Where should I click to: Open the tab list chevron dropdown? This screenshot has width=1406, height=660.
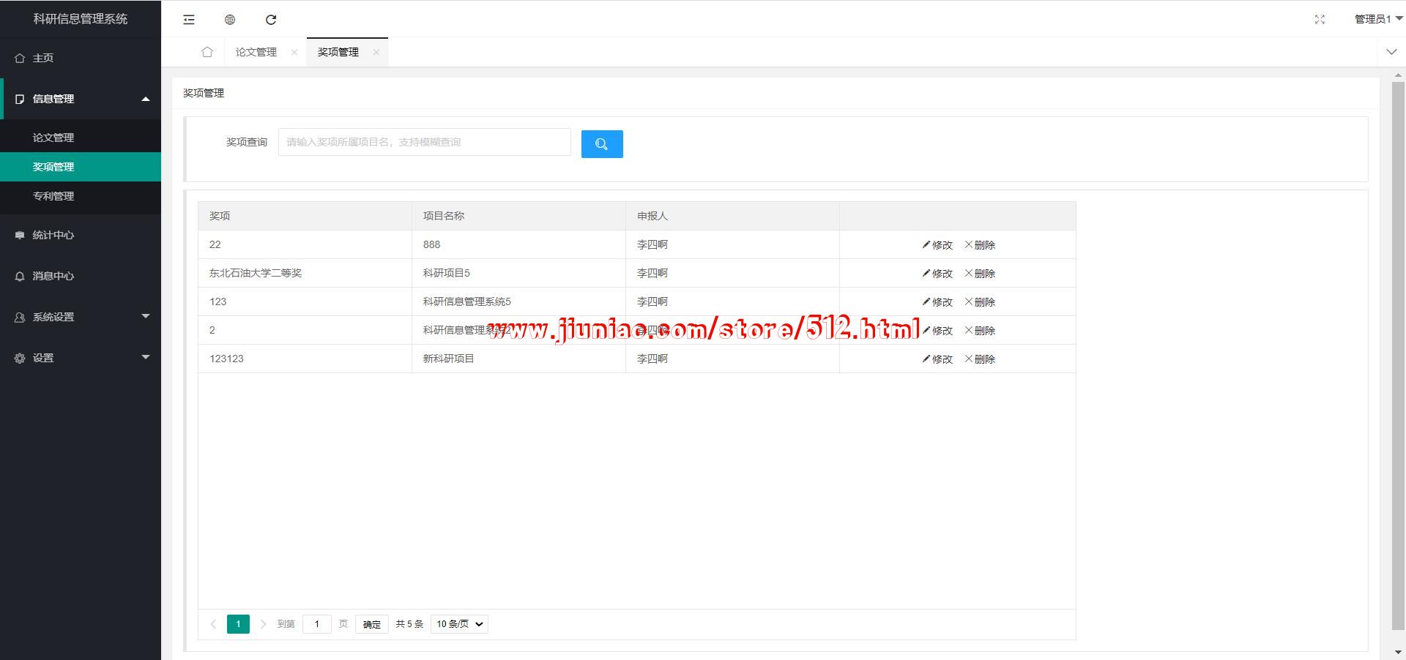tap(1391, 52)
